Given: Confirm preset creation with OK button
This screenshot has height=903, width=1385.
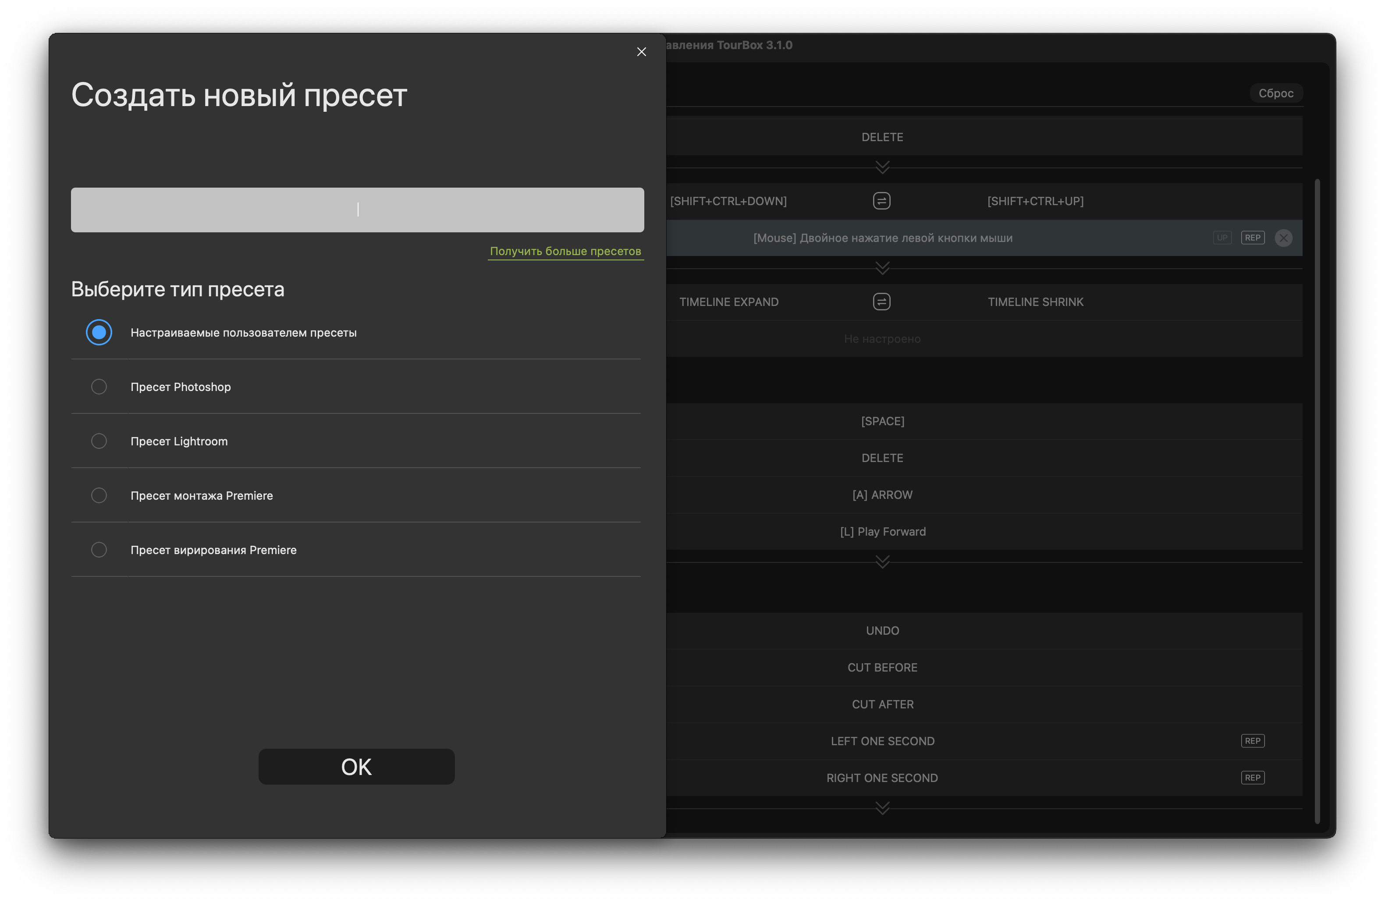Looking at the screenshot, I should coord(356,767).
